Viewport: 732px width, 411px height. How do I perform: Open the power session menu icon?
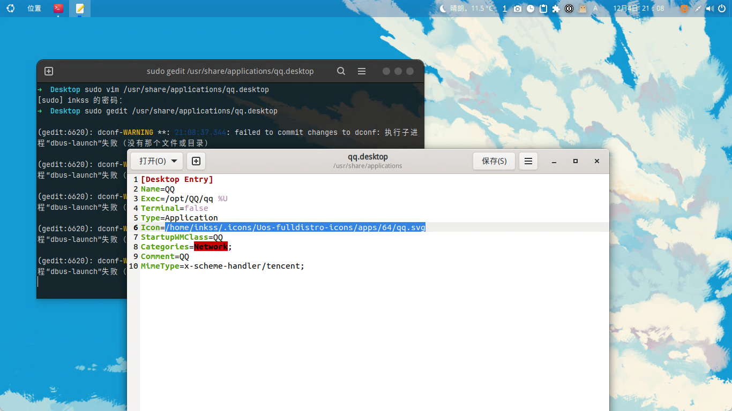722,9
